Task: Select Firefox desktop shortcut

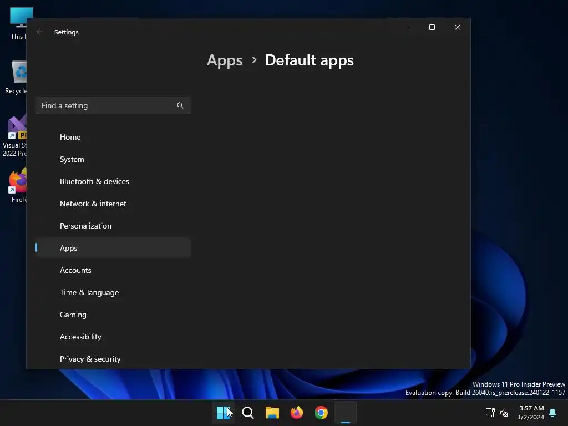Action: coord(17,185)
